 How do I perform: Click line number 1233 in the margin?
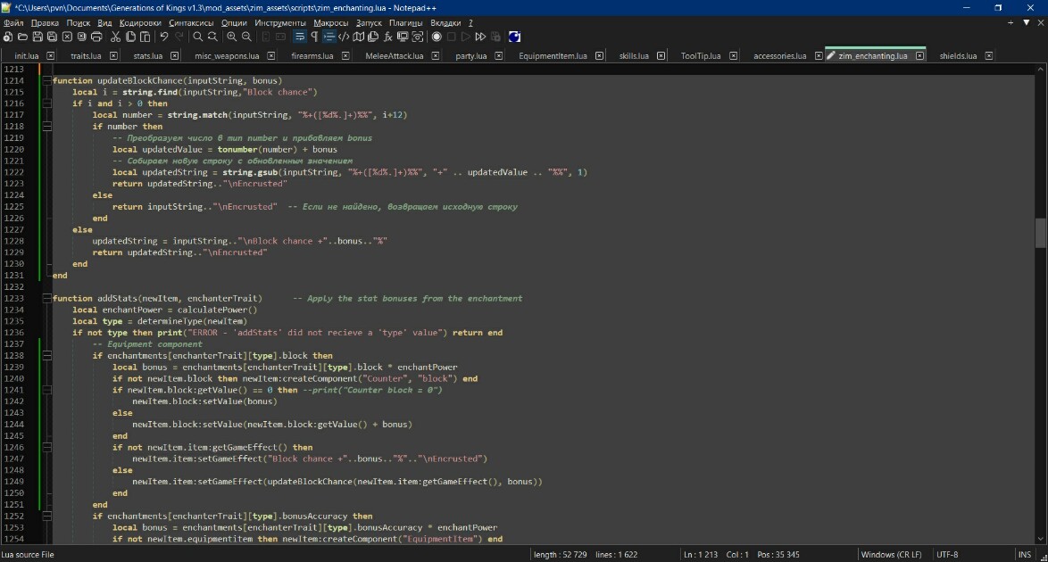click(14, 299)
